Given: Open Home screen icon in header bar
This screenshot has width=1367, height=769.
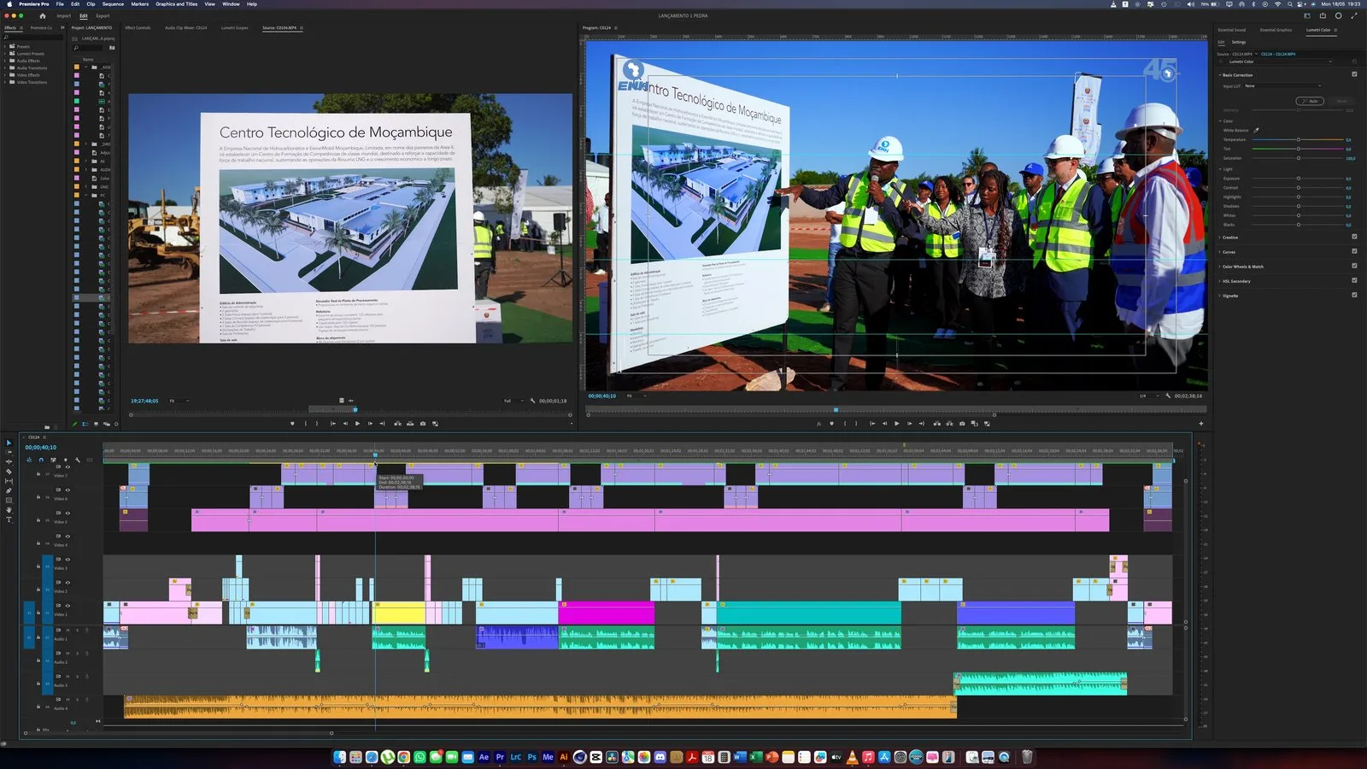Looking at the screenshot, I should pos(42,15).
